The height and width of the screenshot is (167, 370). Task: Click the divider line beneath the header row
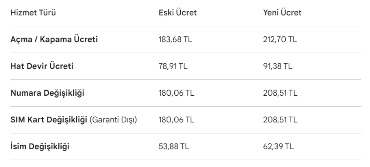point(186,26)
